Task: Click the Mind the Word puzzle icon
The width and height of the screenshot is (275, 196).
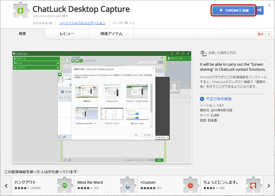Action: click(127, 185)
